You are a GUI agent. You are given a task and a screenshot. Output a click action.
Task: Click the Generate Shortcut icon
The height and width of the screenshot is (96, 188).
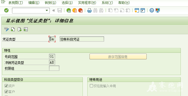[143, 11]
